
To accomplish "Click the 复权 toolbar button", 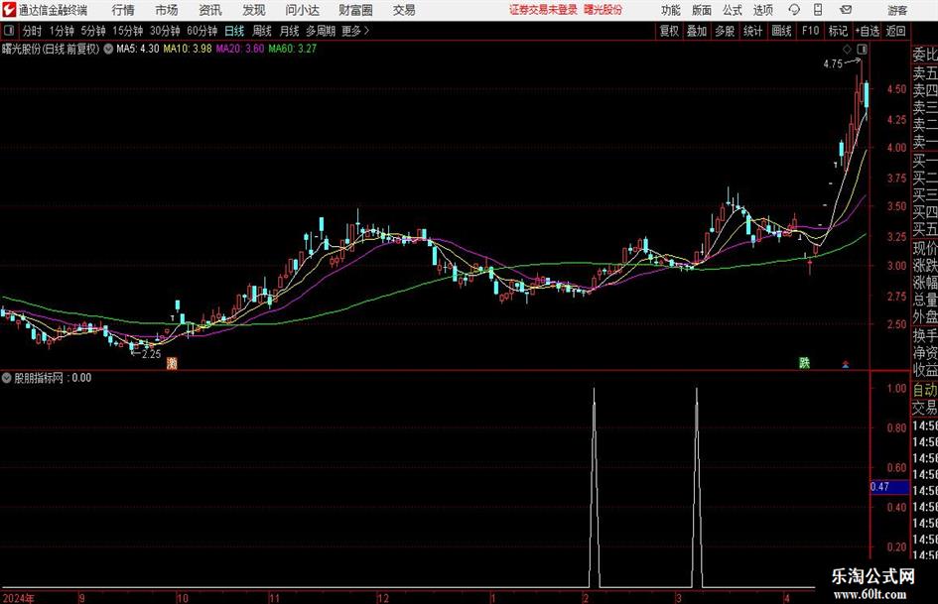I will (669, 31).
